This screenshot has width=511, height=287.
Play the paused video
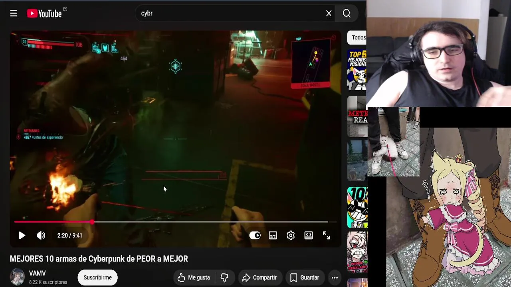(x=22, y=236)
